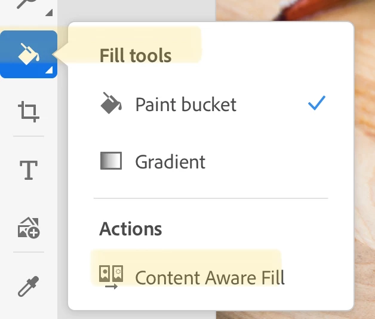Click the Content Aware Fill icon
The width and height of the screenshot is (375, 319).
[111, 277]
